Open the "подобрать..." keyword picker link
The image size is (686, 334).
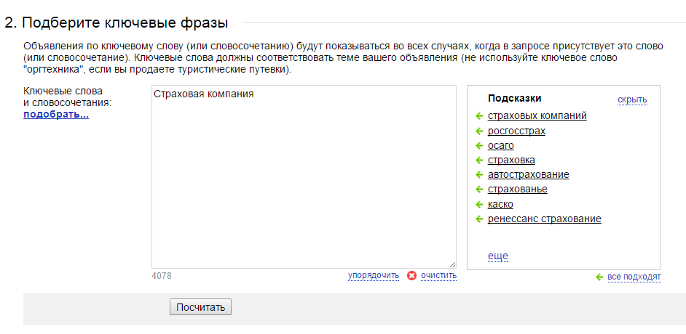coord(56,115)
